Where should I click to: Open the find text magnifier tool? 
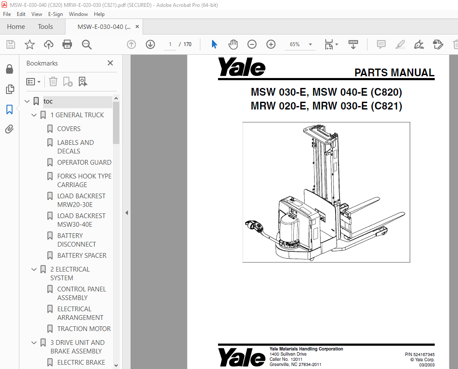pos(87,44)
